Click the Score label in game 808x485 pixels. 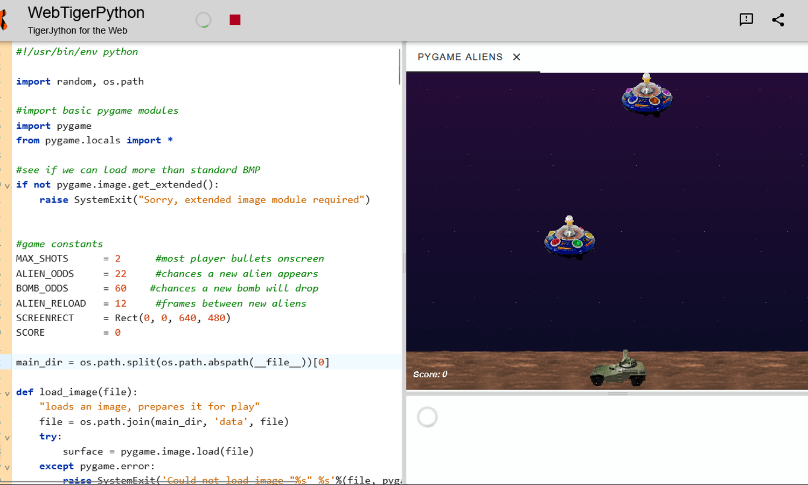tap(430, 375)
